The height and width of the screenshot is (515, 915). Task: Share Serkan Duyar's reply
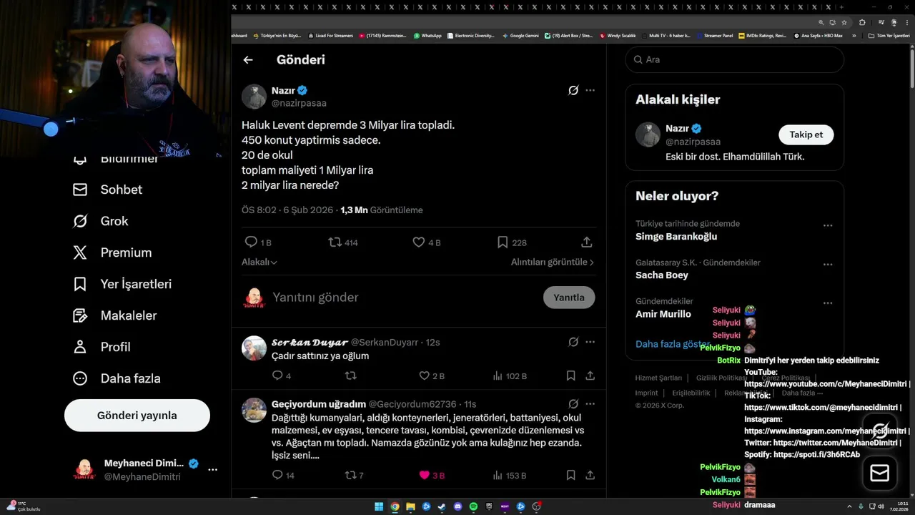[590, 376]
